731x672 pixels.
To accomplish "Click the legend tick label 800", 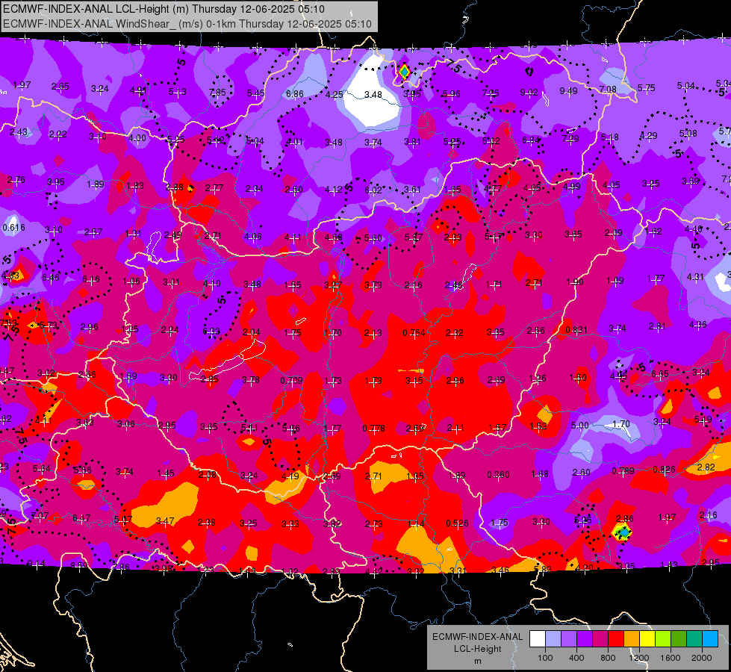I will click(x=608, y=658).
